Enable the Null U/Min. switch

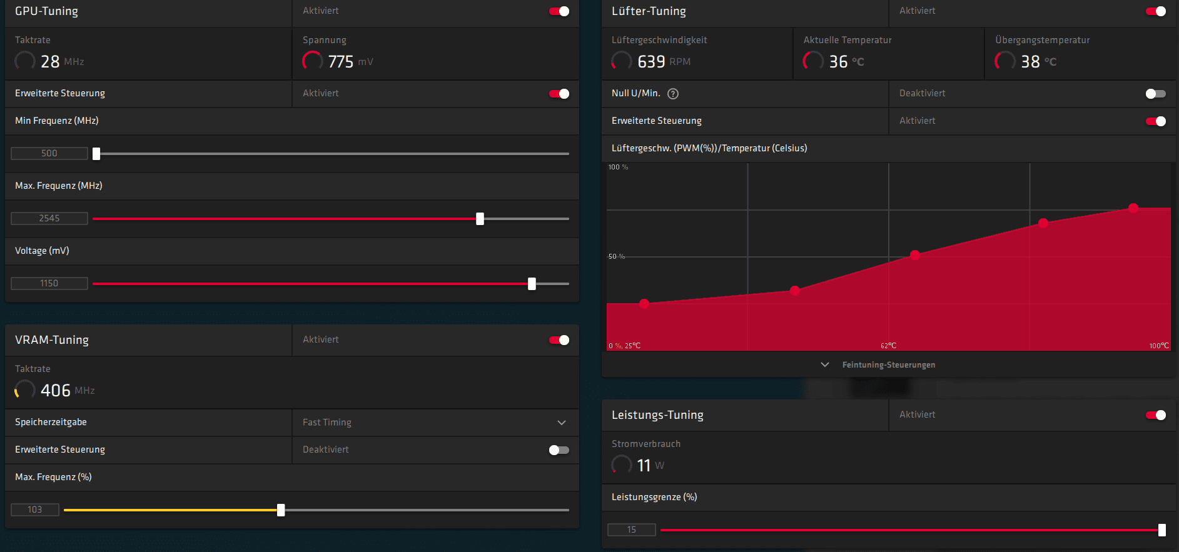[x=1156, y=94]
